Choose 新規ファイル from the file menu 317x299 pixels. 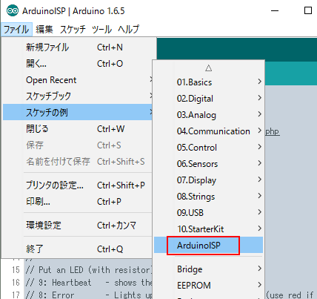pos(78,47)
